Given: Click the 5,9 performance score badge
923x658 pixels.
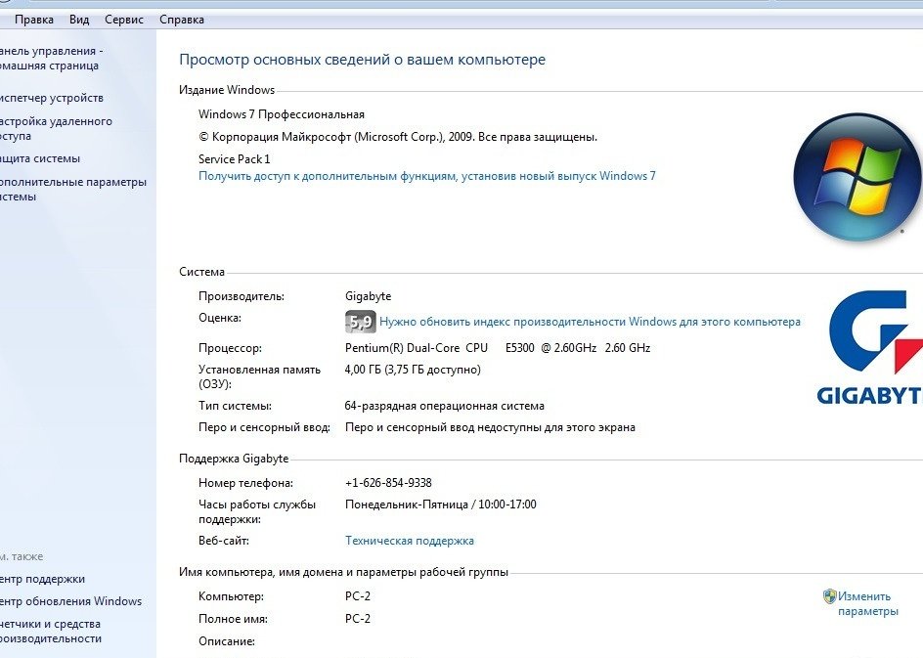Looking at the screenshot, I should pos(360,322).
